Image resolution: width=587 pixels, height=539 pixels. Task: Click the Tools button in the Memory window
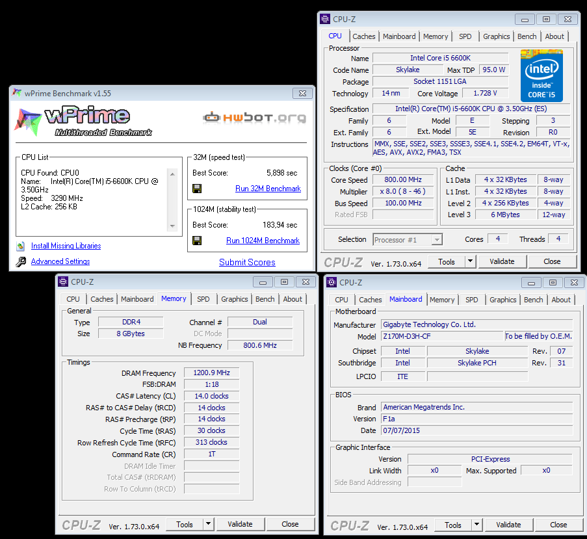click(x=185, y=525)
